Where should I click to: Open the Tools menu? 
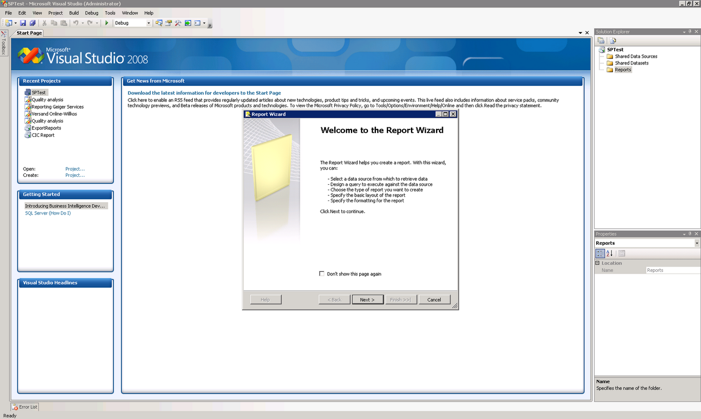click(x=110, y=13)
